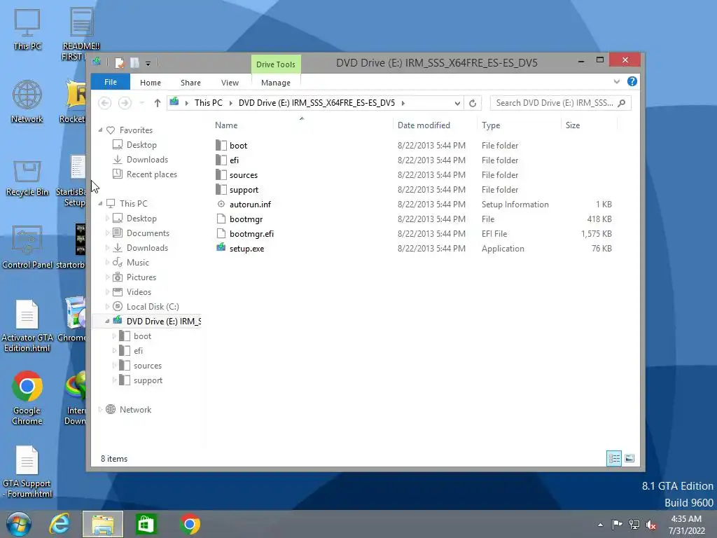Select Activator GTA Edition.html desktop file
717x538 pixels.
pyautogui.click(x=27, y=326)
